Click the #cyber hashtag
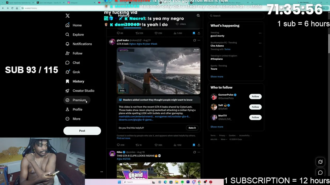Image resolution: width=330 pixels, height=185 pixels. click(x=146, y=44)
